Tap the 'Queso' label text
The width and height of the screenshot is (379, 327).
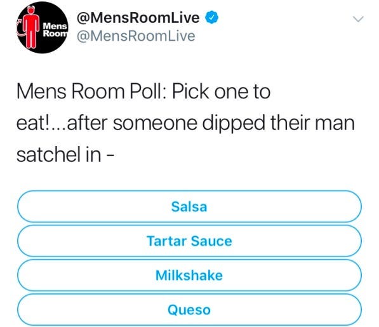click(189, 310)
